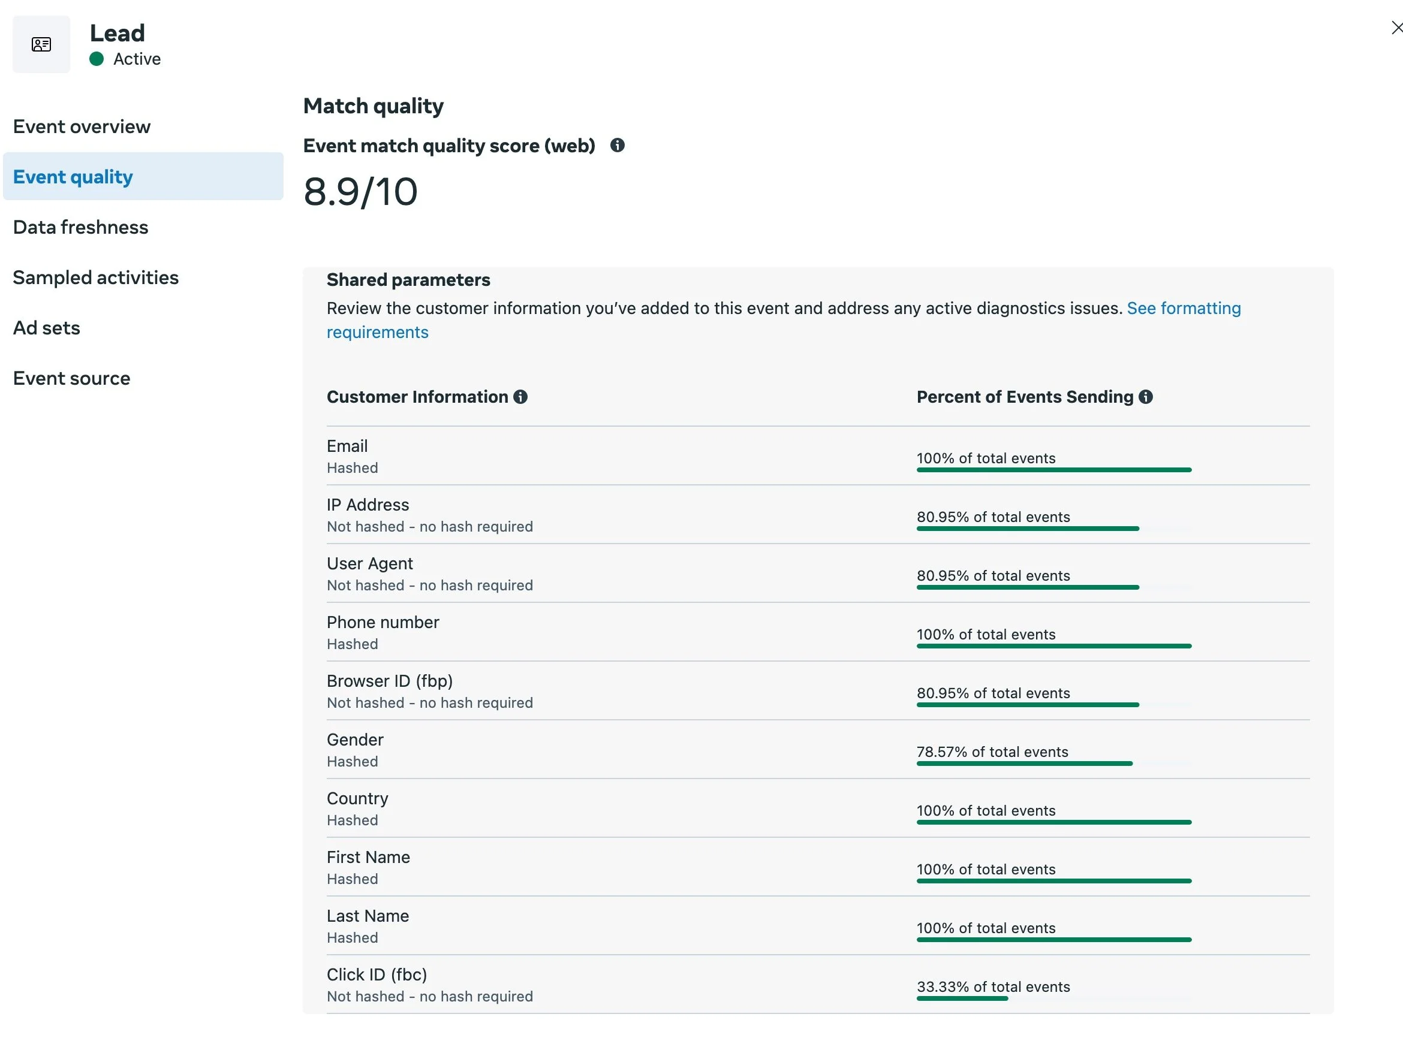Click the Customer Information info icon

click(x=520, y=397)
